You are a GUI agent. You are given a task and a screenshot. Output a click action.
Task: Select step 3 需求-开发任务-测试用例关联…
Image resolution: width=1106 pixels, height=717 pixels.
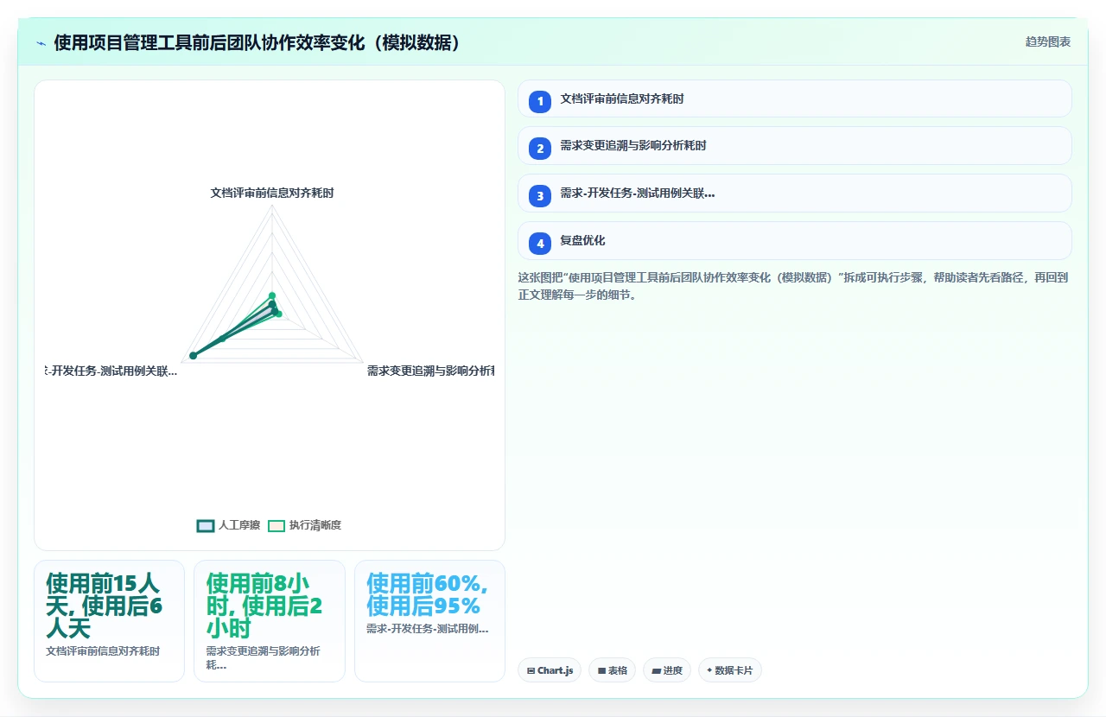(795, 194)
